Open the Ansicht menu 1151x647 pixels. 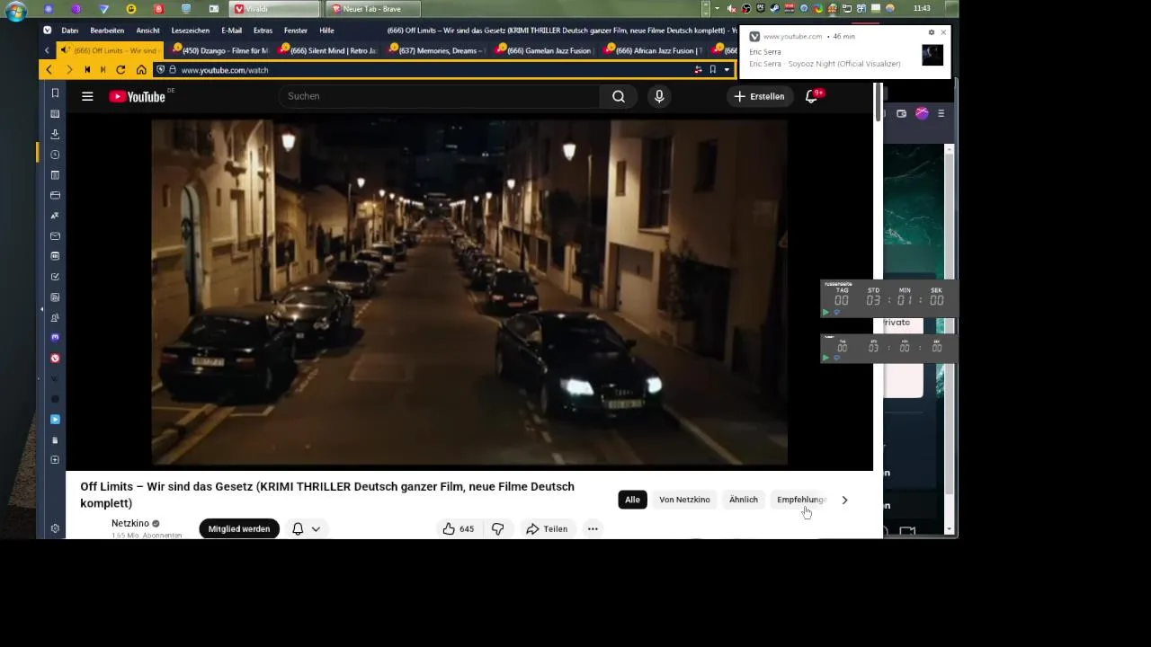tap(147, 31)
